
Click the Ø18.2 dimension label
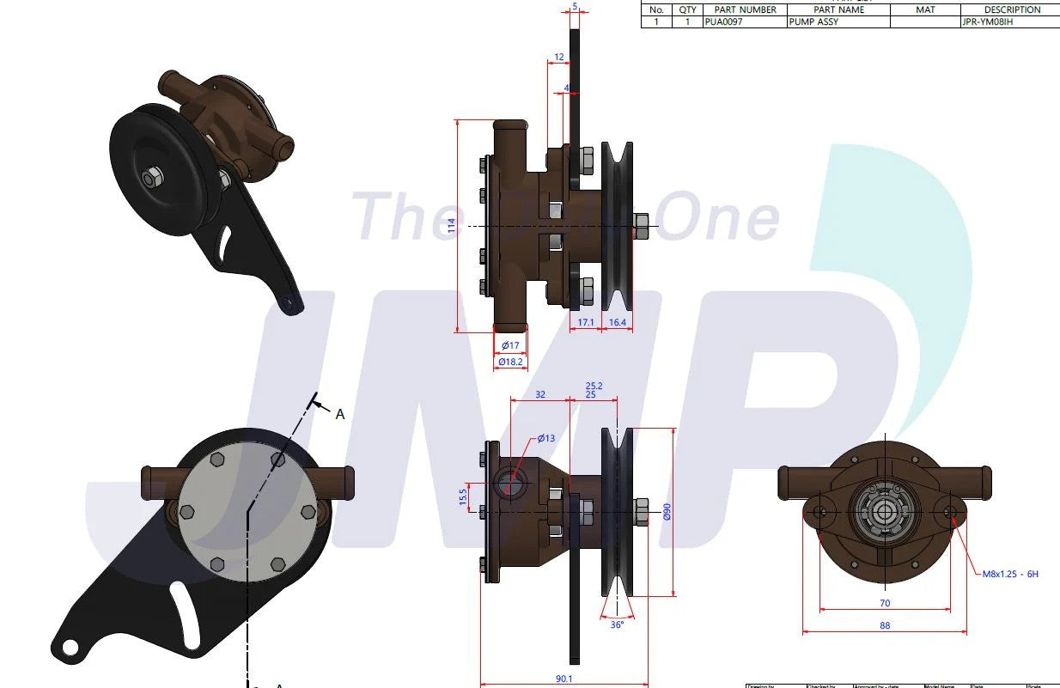(x=510, y=362)
